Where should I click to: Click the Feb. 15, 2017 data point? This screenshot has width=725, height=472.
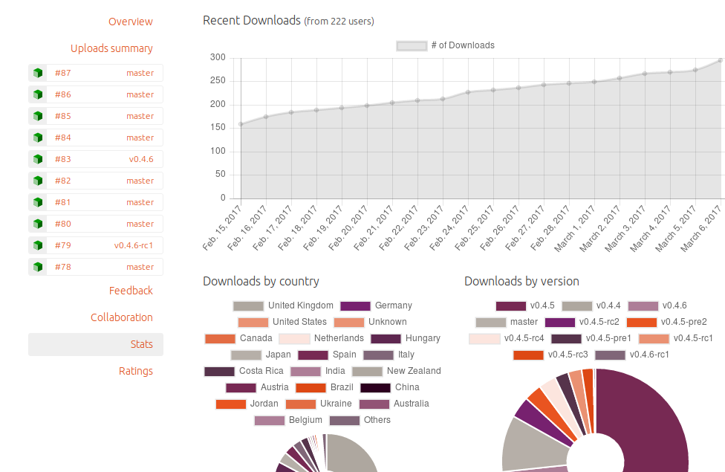(x=241, y=124)
